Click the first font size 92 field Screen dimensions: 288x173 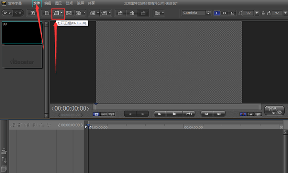(x=249, y=13)
